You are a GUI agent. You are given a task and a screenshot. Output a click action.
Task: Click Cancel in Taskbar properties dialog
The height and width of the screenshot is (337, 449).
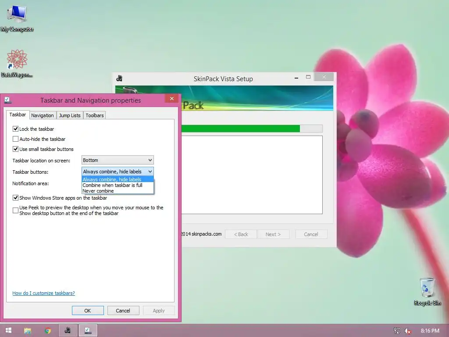pos(123,311)
